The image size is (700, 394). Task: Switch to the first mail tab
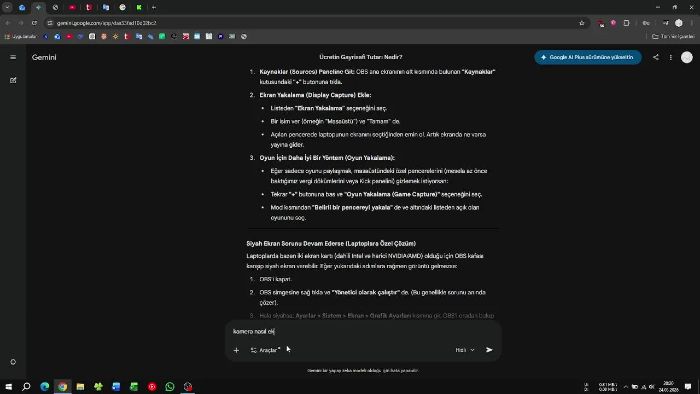[22, 8]
